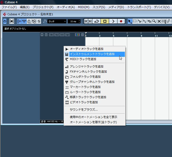The height and width of the screenshot is (157, 172).
Task: Select the Object Selection arrow tool
Action: [130, 21]
